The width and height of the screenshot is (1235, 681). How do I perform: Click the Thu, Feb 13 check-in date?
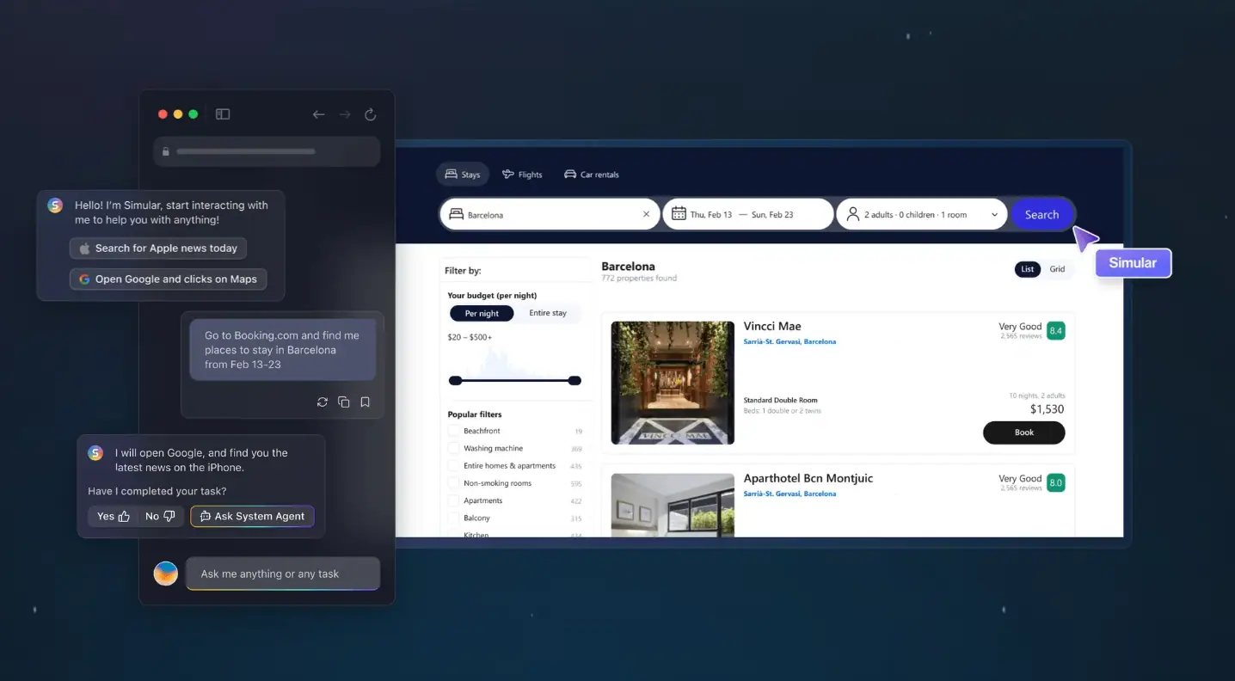(x=711, y=215)
